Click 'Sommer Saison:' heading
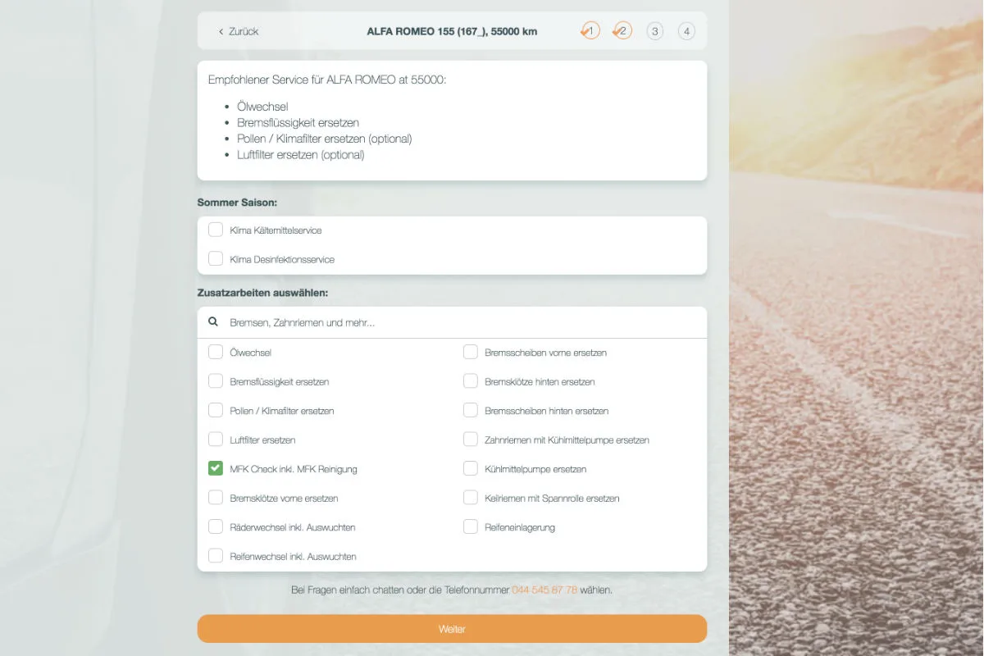This screenshot has height=656, width=984. (238, 202)
